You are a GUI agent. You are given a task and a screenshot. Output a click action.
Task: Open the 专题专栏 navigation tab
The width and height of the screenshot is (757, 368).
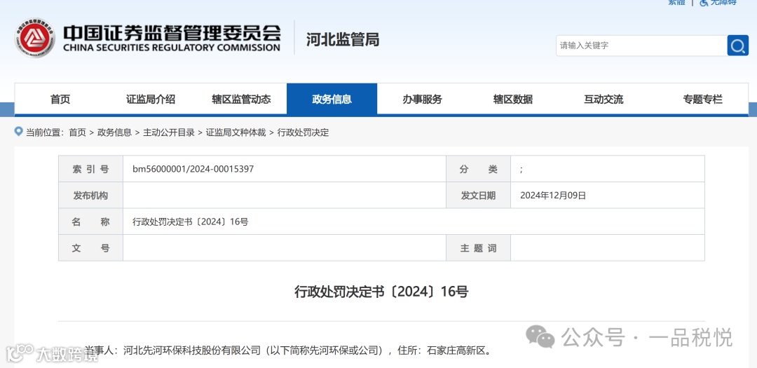702,100
